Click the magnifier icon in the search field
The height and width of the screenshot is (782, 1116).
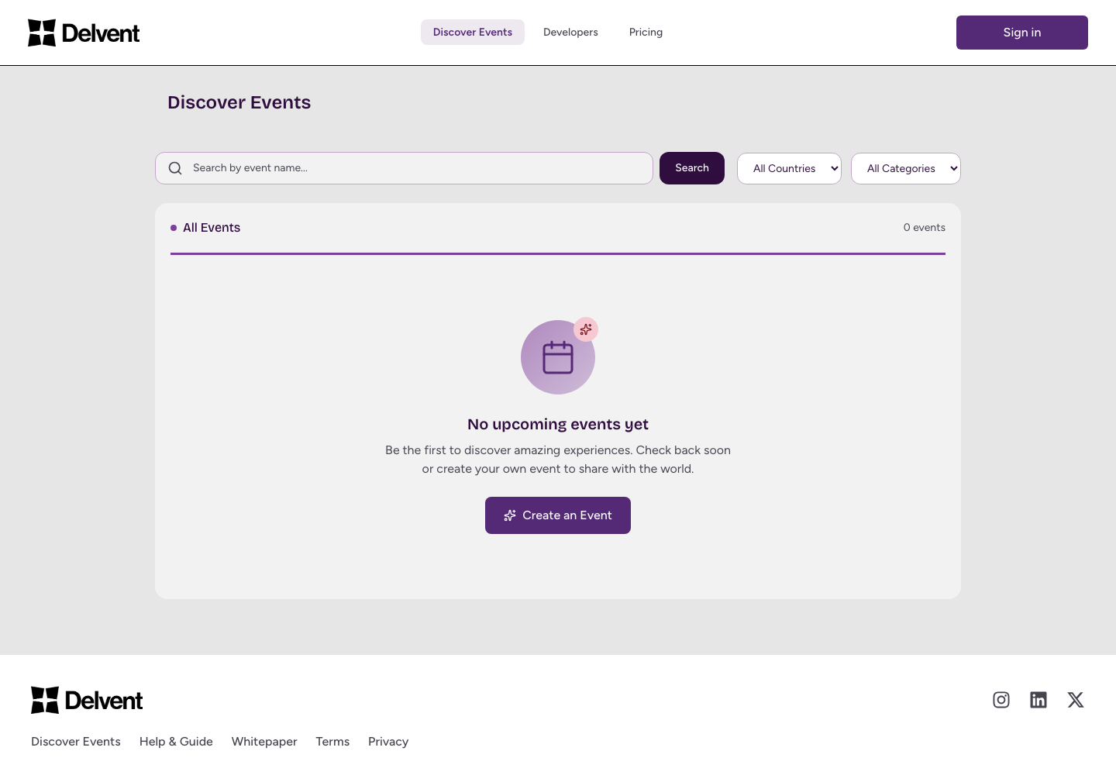click(175, 168)
